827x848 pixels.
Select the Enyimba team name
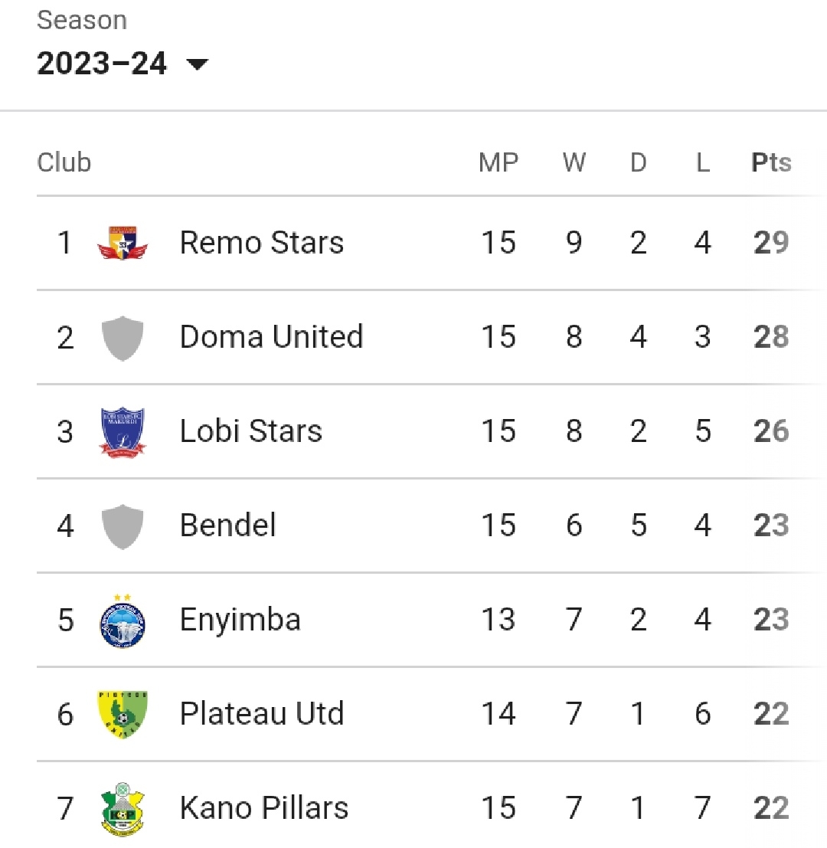(x=240, y=620)
